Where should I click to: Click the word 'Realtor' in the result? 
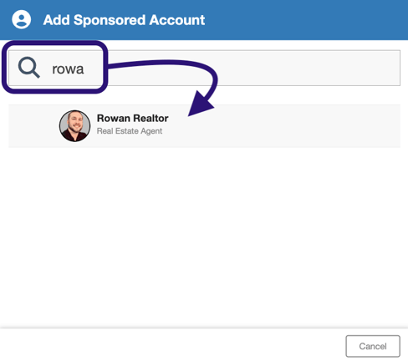150,118
